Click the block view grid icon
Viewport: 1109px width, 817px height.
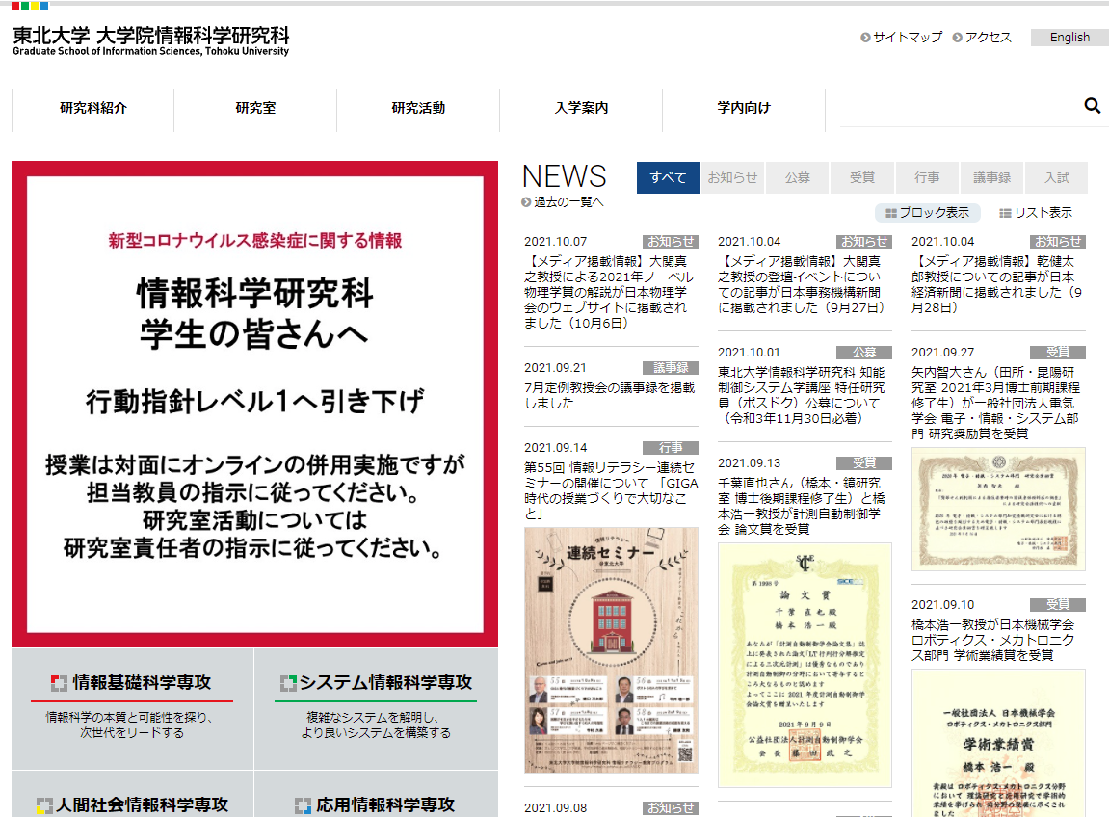click(891, 213)
